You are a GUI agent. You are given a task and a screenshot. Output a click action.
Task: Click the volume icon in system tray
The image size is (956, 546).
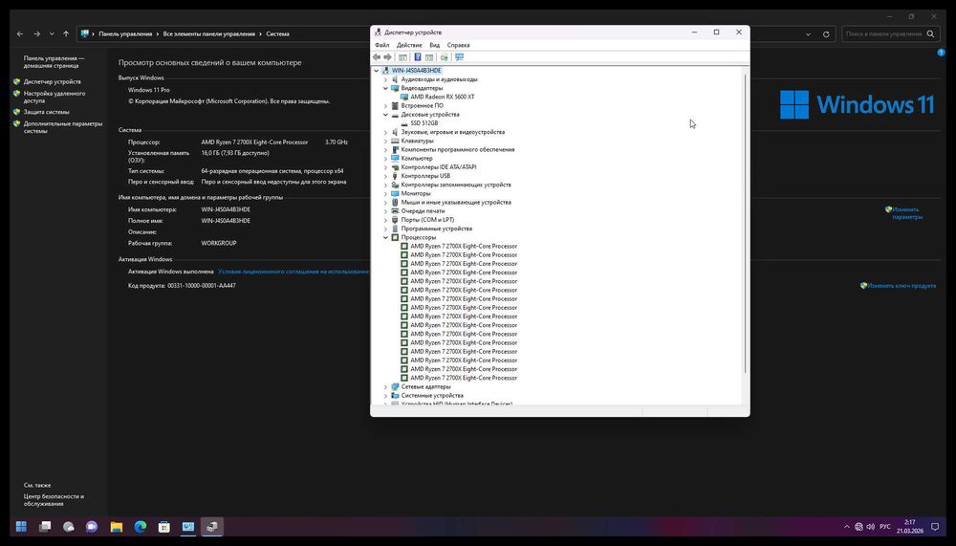(x=871, y=527)
